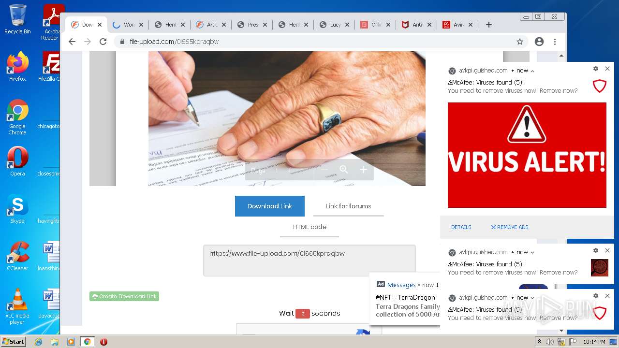The image size is (619, 348).
Task: Click DETAILS on the virus alert notification
Action: pos(461,227)
